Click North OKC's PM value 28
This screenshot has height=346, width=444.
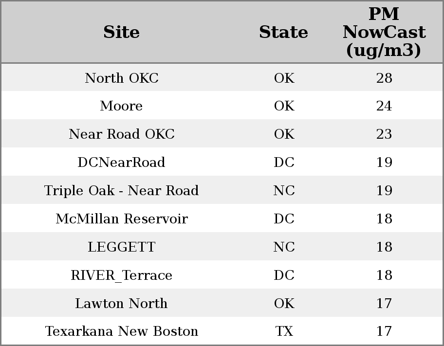(x=384, y=78)
